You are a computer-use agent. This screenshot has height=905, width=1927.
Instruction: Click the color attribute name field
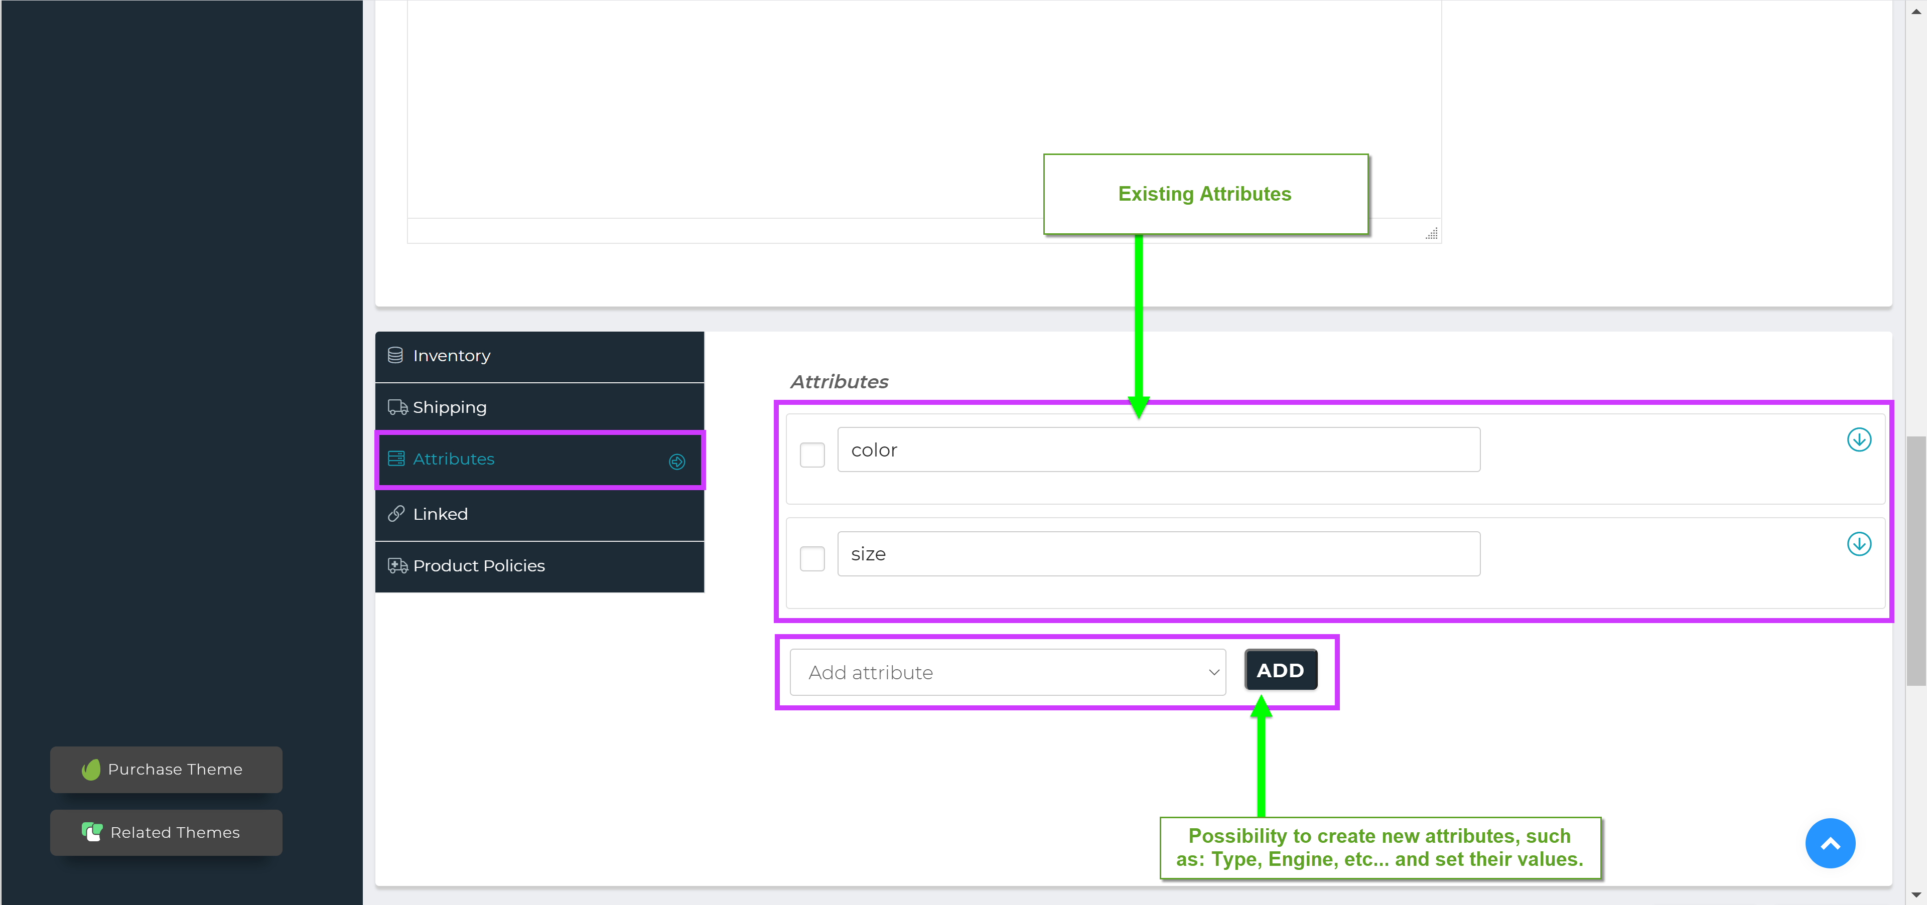coord(1158,449)
